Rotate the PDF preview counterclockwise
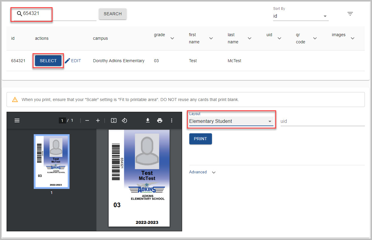The image size is (372, 240). tap(124, 120)
